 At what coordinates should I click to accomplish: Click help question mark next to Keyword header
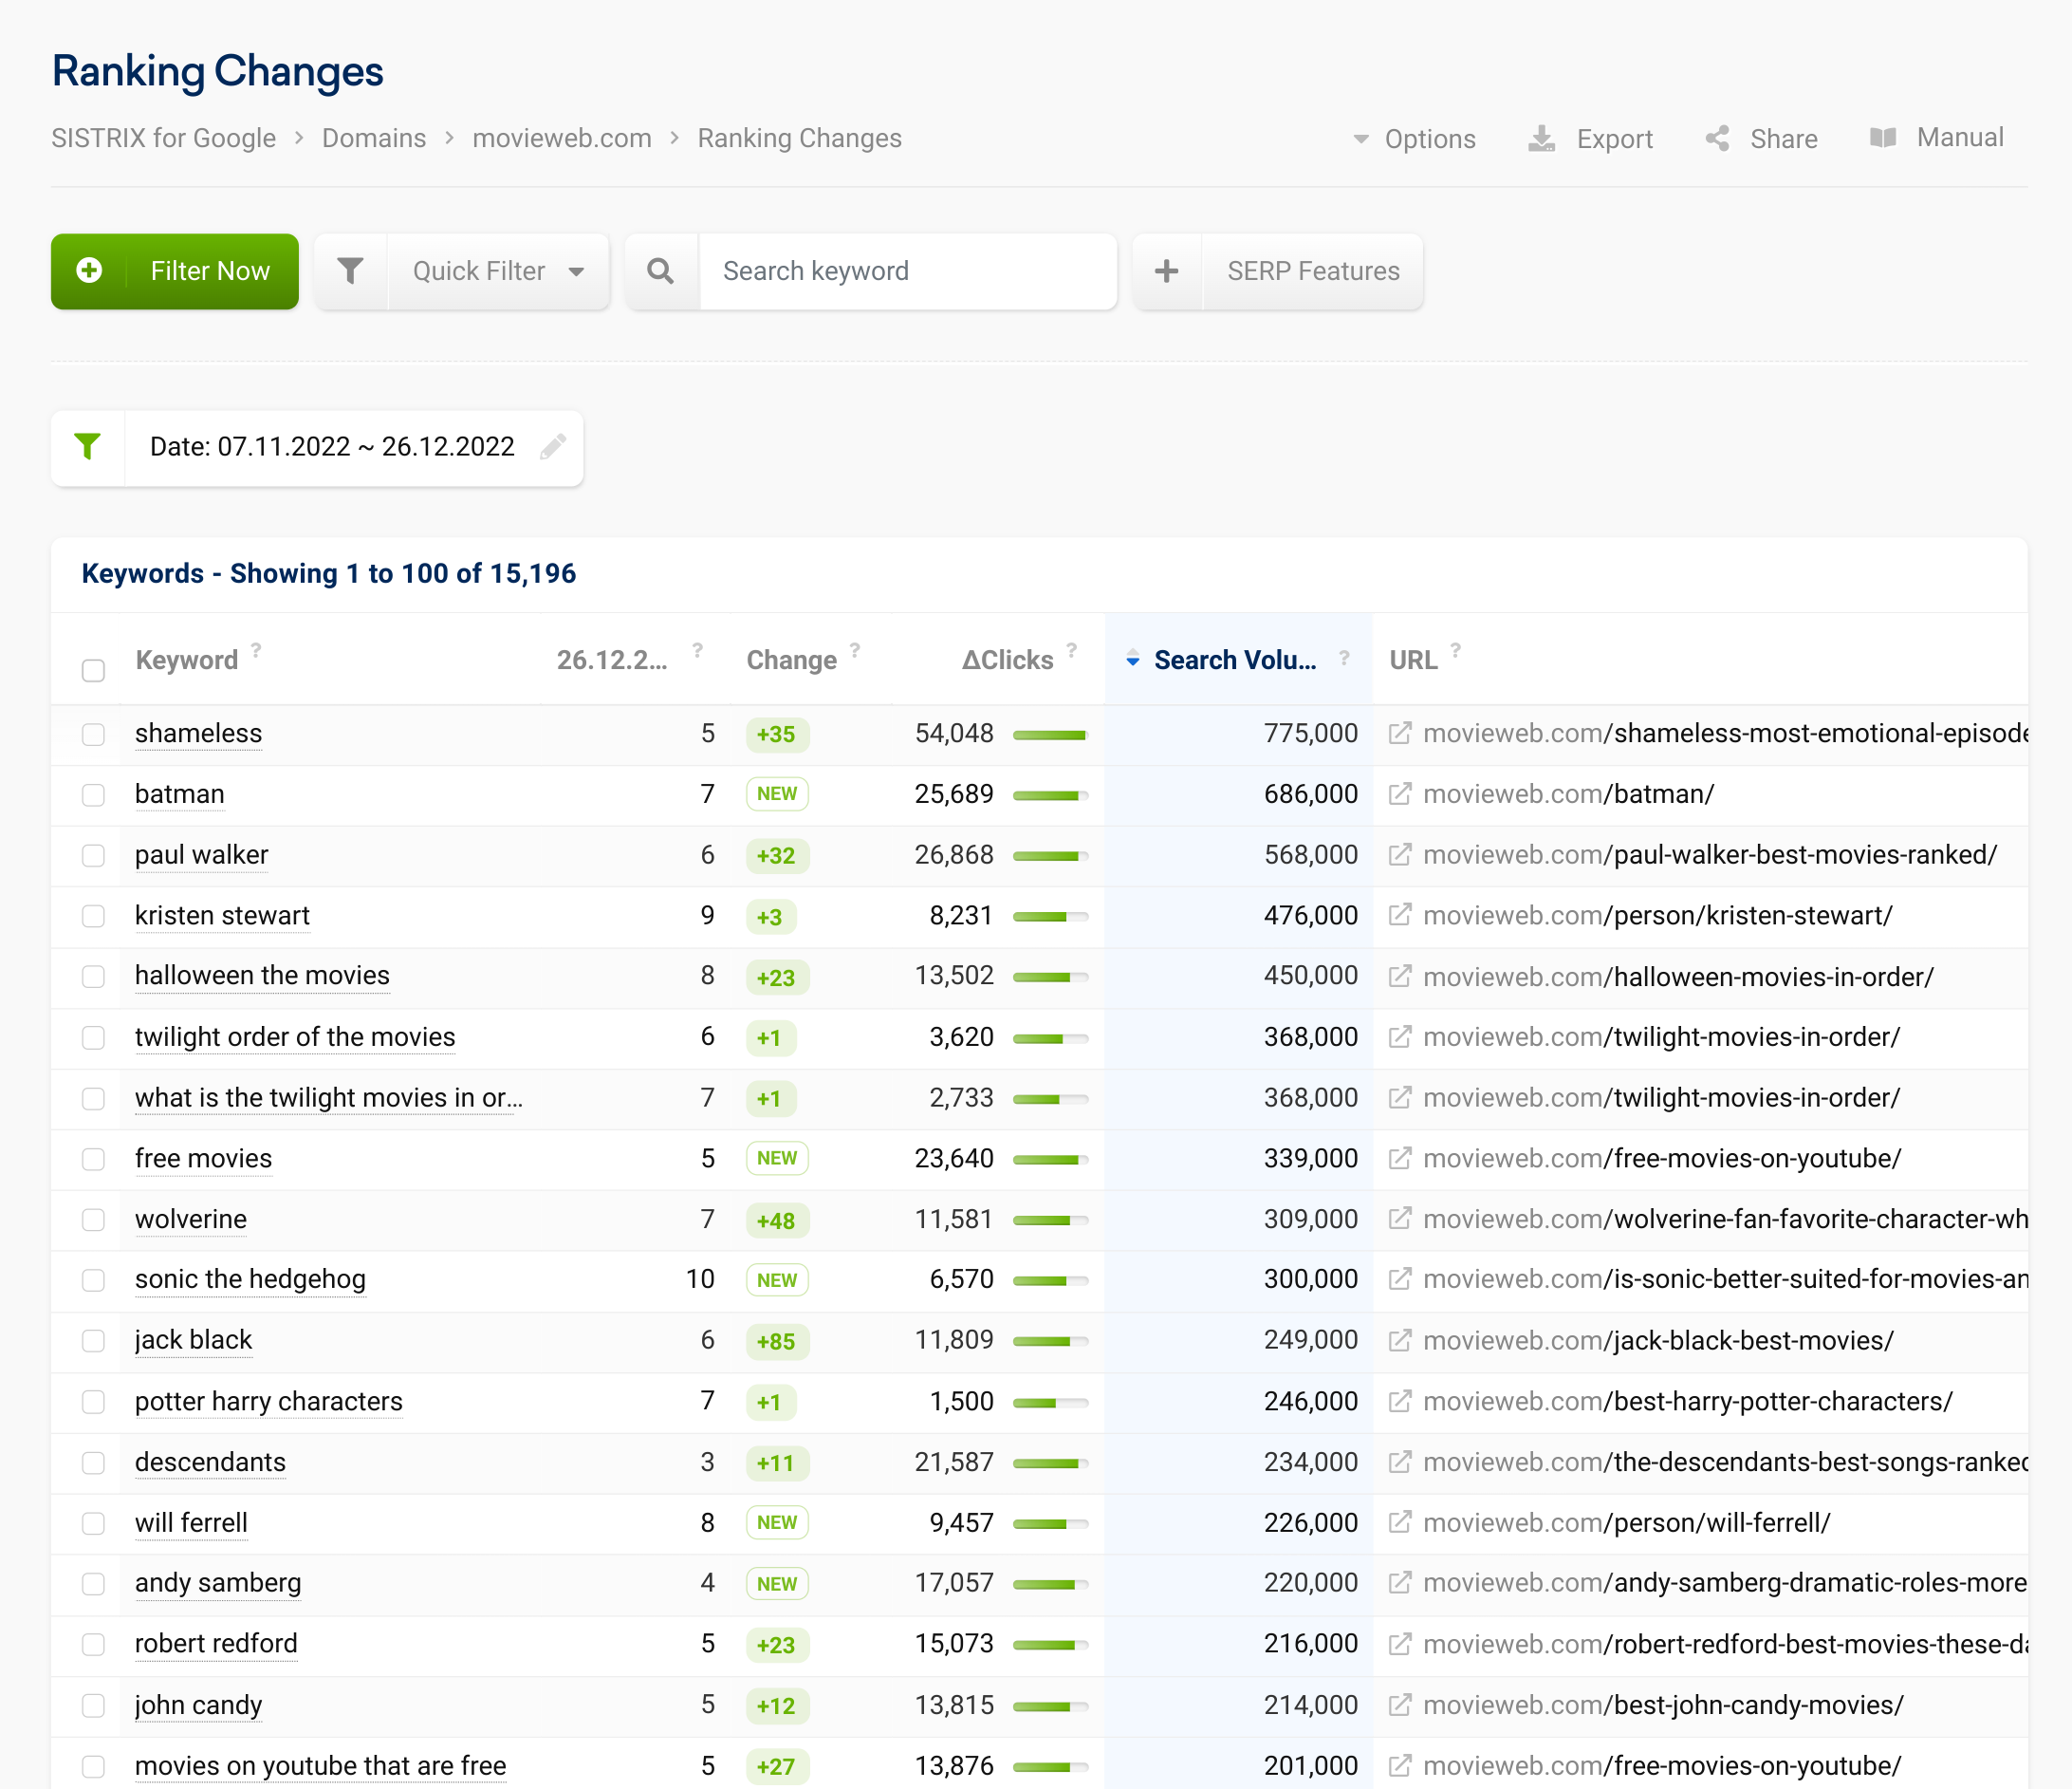click(x=256, y=650)
